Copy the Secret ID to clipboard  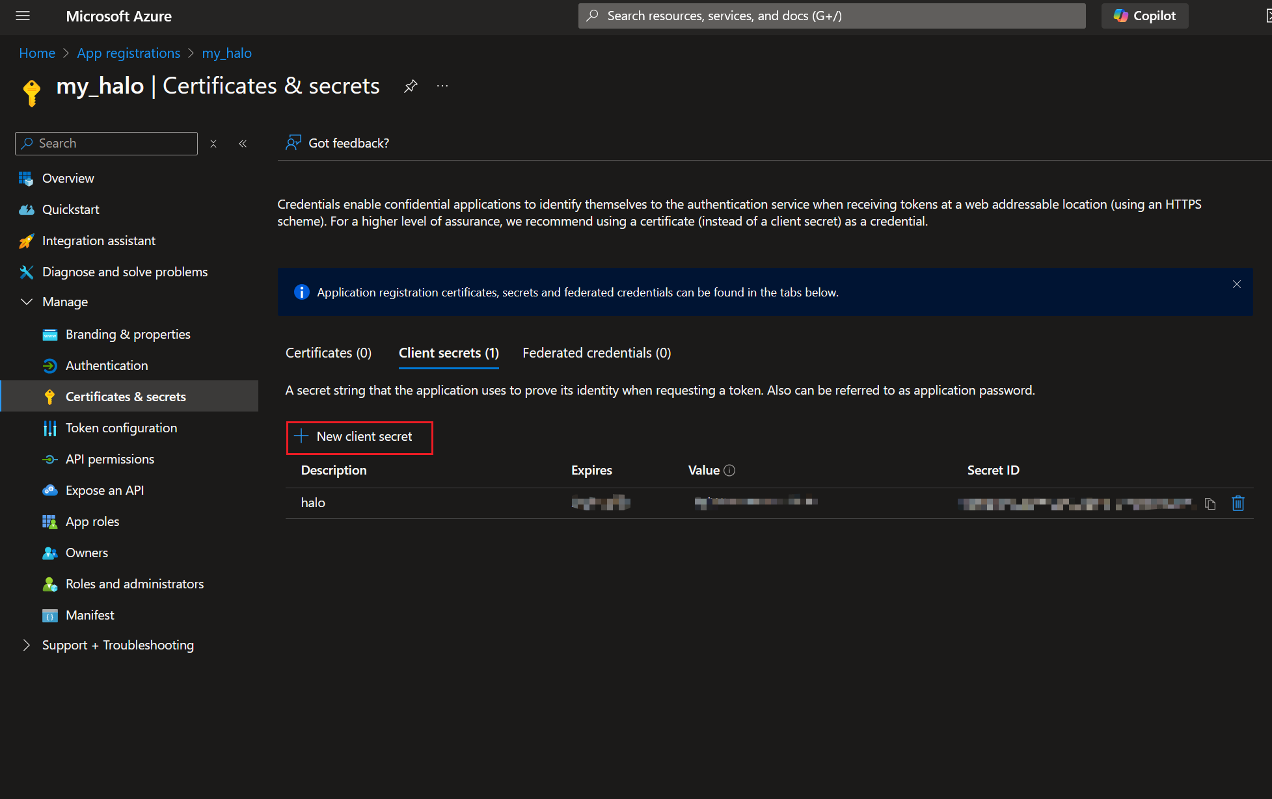[1210, 503]
